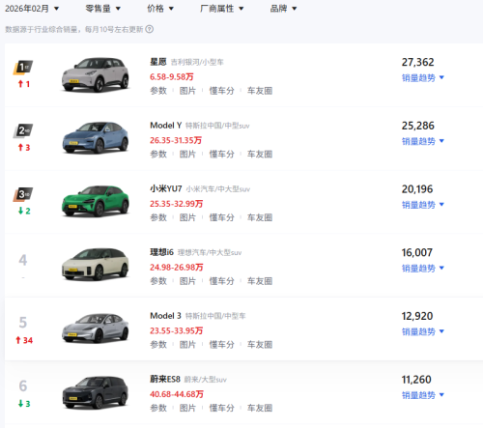The height and width of the screenshot is (428, 483).
Task: Open 参数 link under 星愿
Action: tap(158, 91)
